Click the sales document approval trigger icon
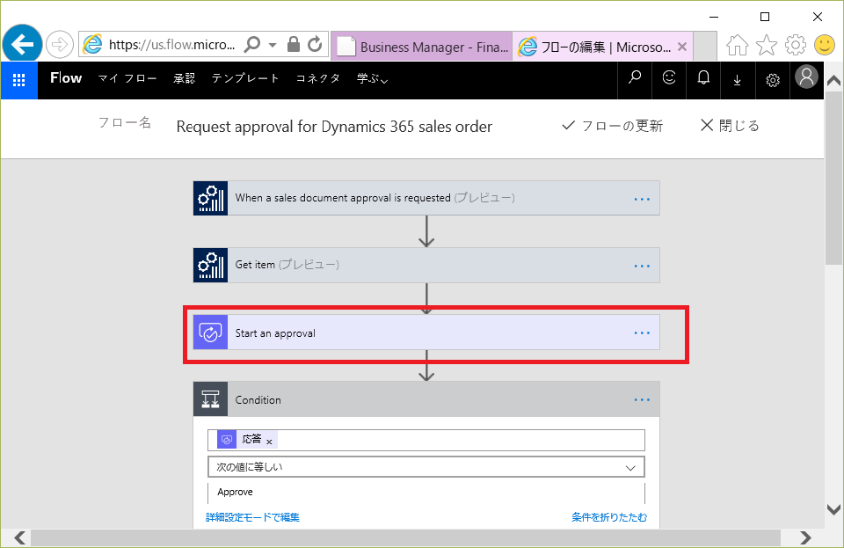 pyautogui.click(x=210, y=198)
